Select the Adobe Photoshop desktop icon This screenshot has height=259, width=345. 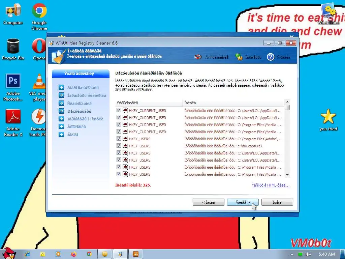(x=13, y=87)
